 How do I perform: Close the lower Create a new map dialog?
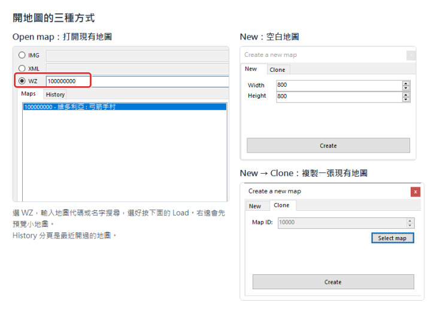(x=415, y=192)
